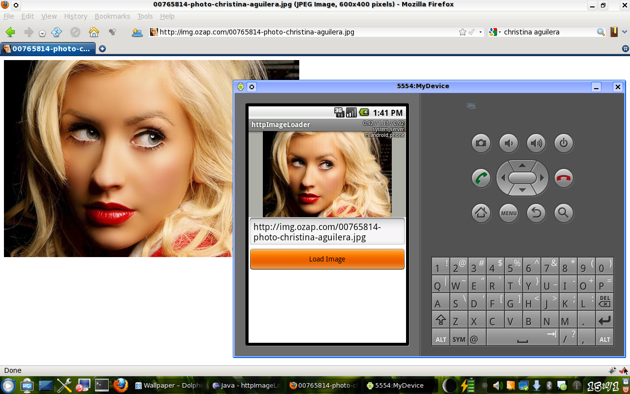Click the D-pad right arrow
630x394 pixels.
coord(542,178)
